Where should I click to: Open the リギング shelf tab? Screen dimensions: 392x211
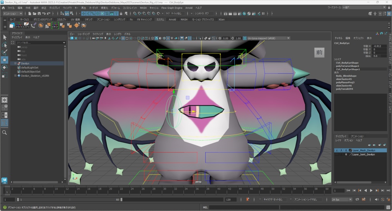(88, 19)
